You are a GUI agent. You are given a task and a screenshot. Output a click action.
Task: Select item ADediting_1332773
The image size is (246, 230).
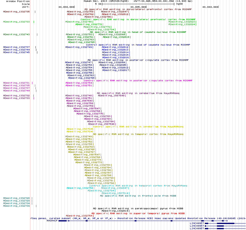tap(89, 163)
